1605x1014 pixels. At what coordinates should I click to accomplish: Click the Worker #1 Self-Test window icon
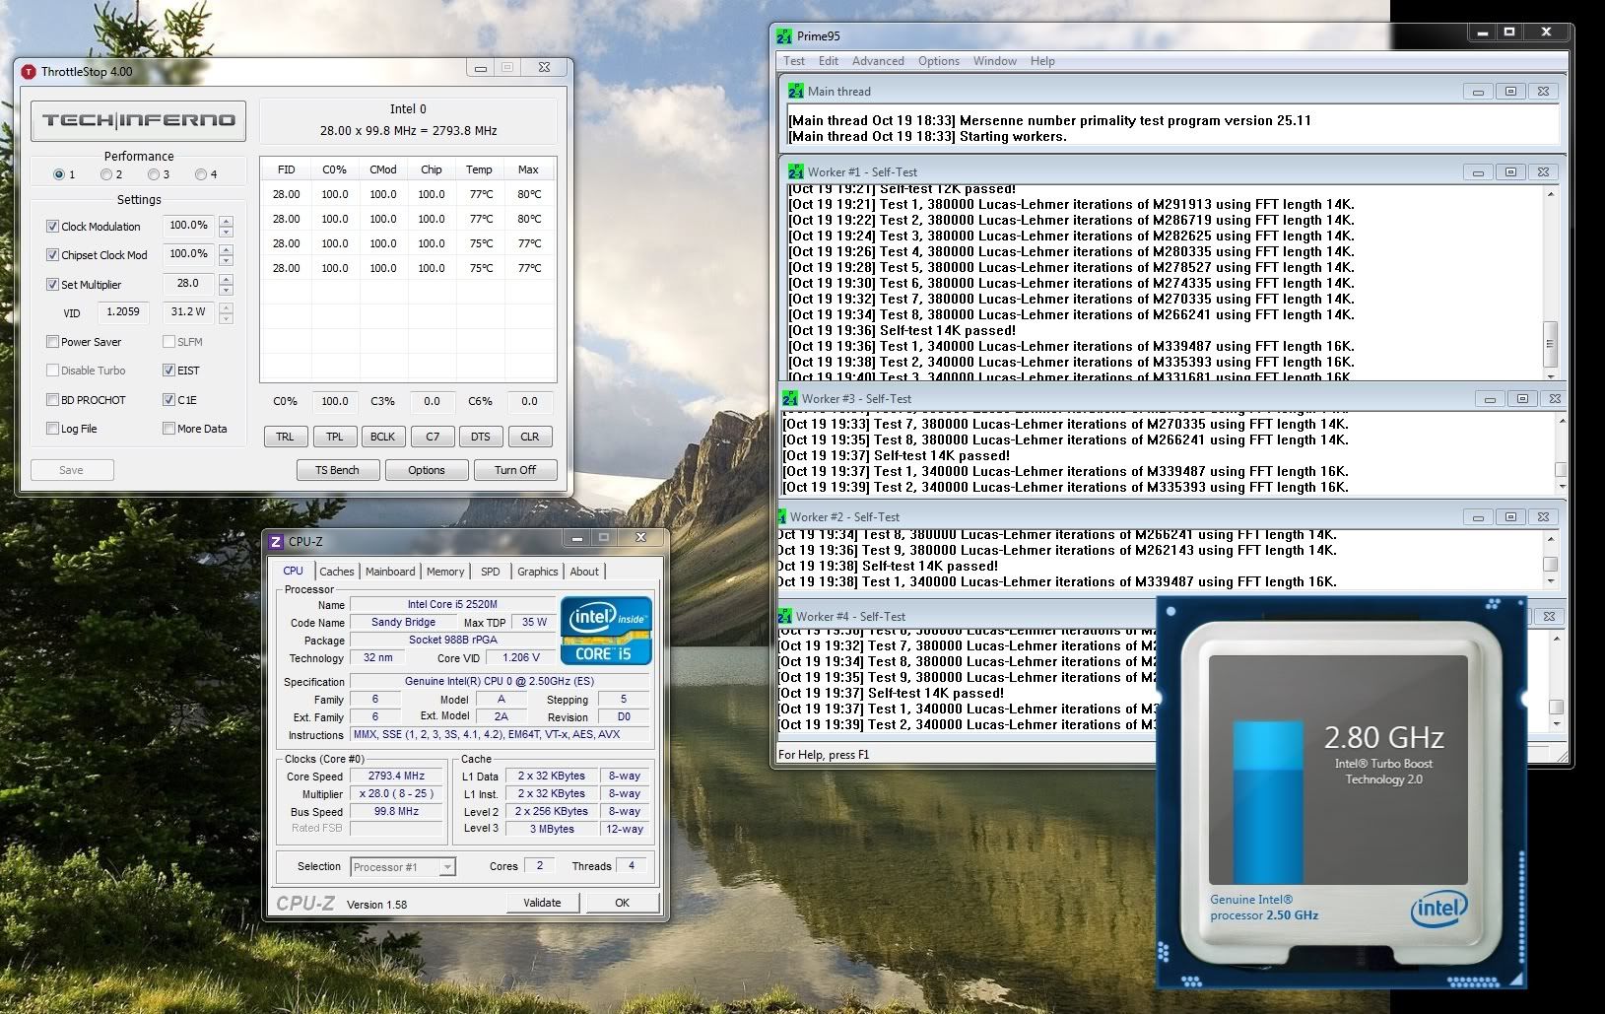click(x=795, y=172)
